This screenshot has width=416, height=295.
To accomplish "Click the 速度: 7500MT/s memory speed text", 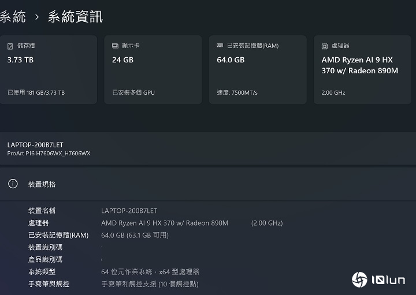I will click(237, 92).
